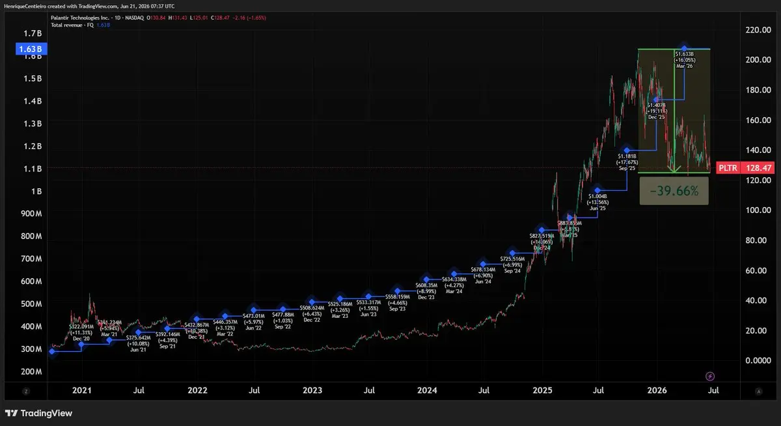Click the 1B revenue axis label
This screenshot has width=781, height=426.
point(36,191)
